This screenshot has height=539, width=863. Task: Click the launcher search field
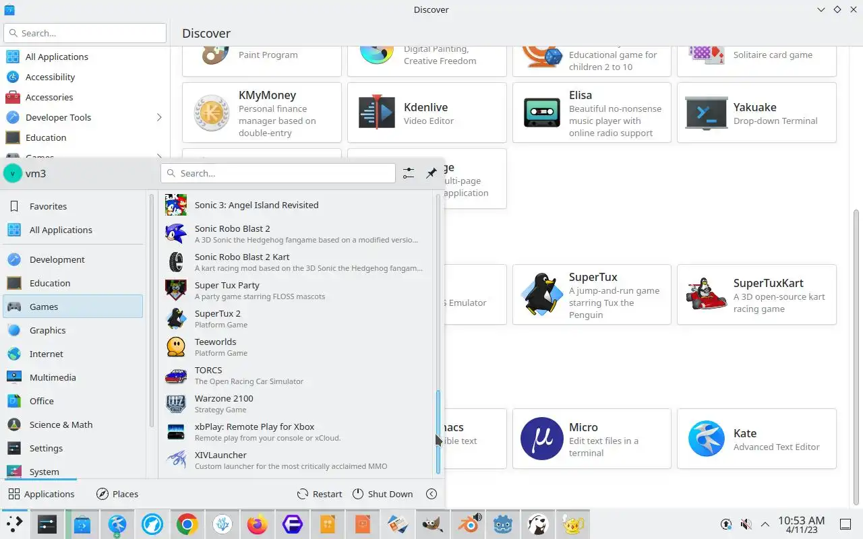(x=278, y=173)
